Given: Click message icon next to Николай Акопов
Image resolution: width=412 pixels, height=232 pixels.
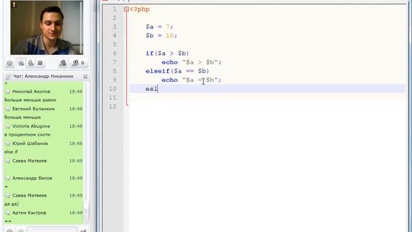Looking at the screenshot, I should click(8, 92).
